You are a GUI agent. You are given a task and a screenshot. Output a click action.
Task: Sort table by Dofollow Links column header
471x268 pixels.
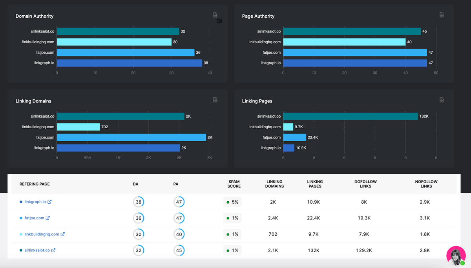tap(365, 184)
